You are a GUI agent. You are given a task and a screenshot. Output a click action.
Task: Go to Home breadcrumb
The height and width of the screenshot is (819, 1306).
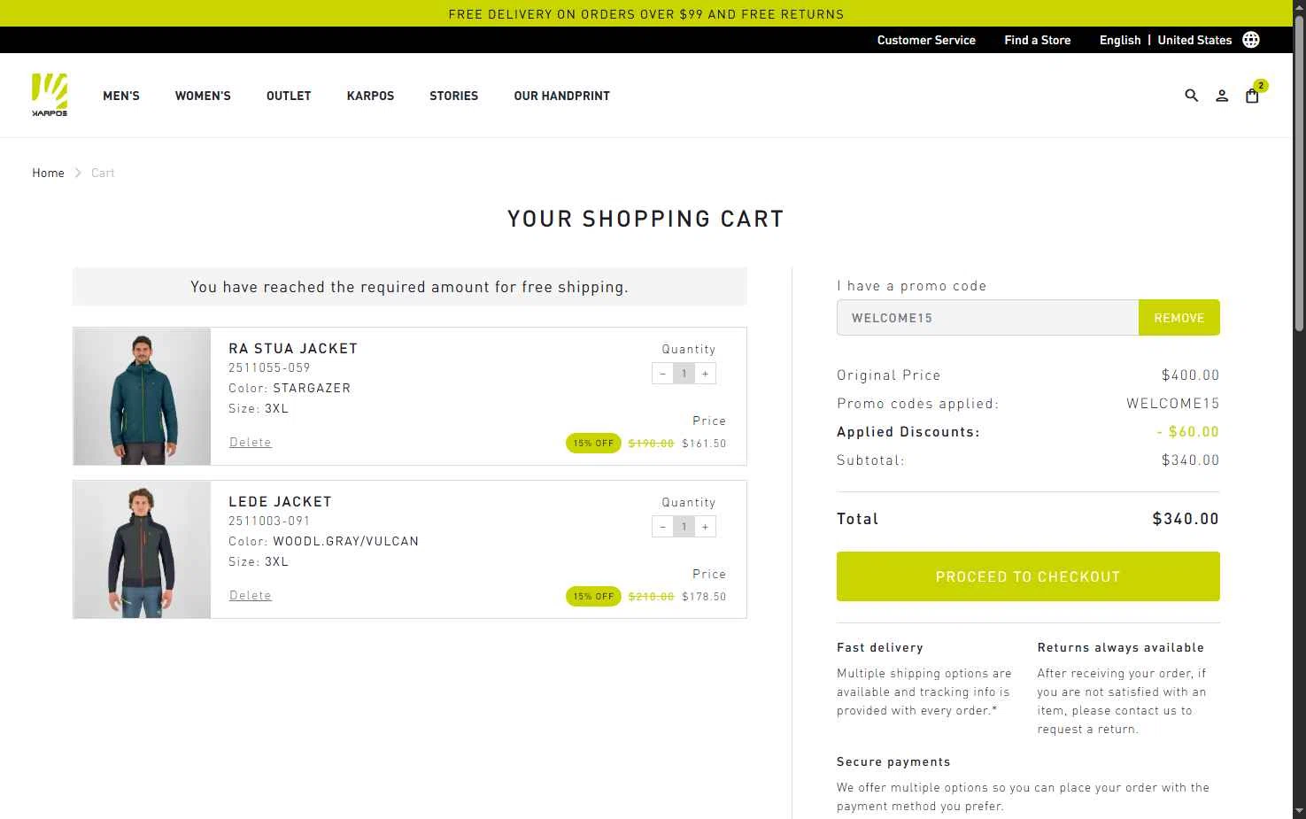[x=48, y=173]
